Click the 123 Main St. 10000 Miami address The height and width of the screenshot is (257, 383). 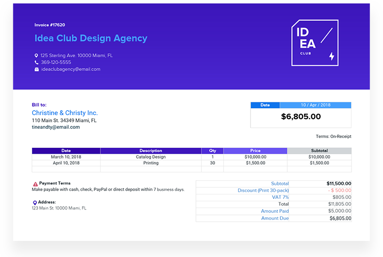59,208
